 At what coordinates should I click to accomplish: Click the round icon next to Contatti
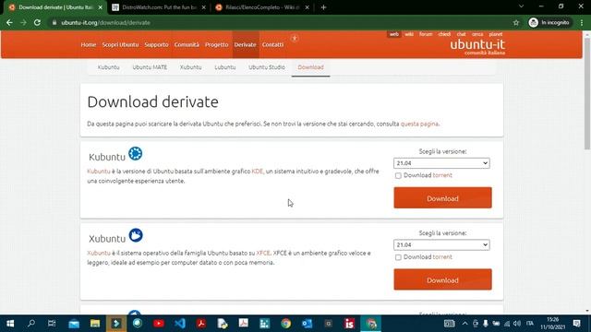[295, 38]
